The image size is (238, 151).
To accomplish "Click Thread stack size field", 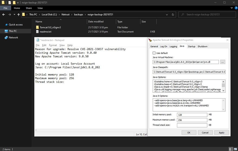I will pyautogui.click(x=192, y=125).
